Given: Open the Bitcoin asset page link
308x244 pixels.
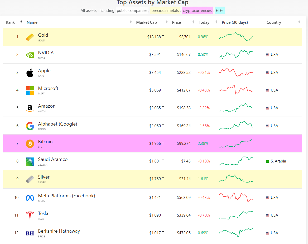Looking at the screenshot, I should [45, 142].
